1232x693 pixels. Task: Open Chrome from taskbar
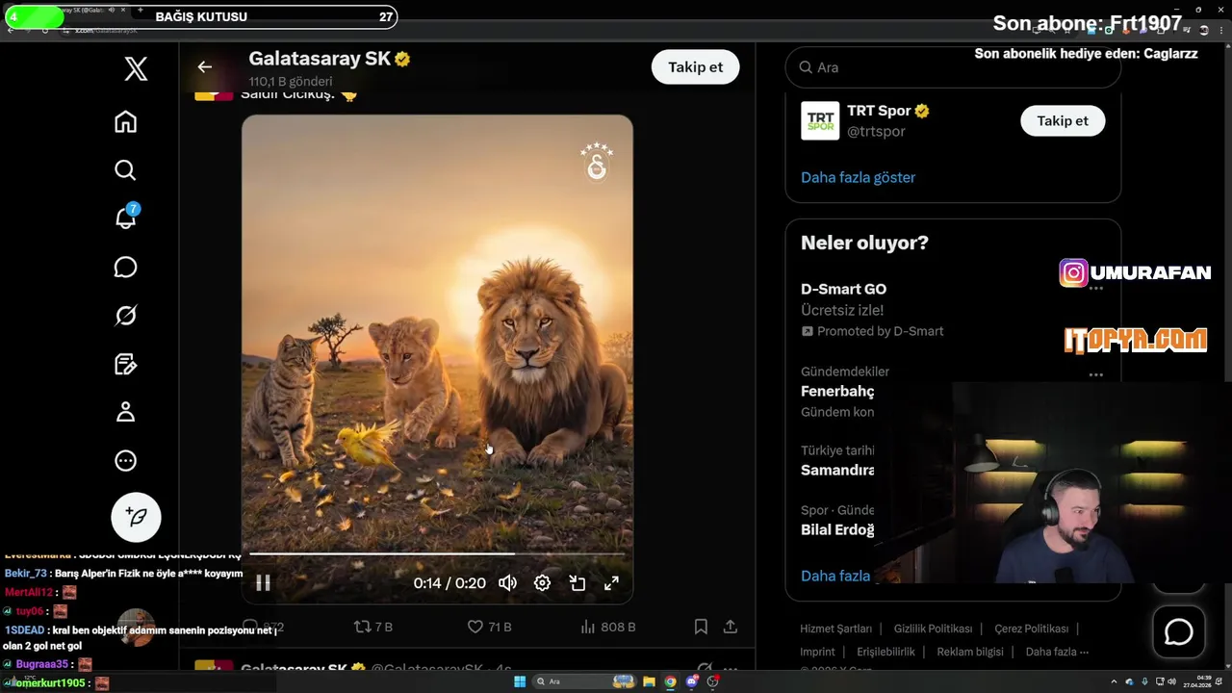[x=670, y=681]
